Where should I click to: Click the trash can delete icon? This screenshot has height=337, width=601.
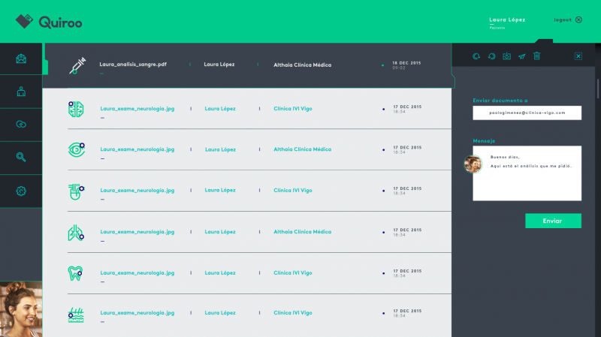[536, 56]
